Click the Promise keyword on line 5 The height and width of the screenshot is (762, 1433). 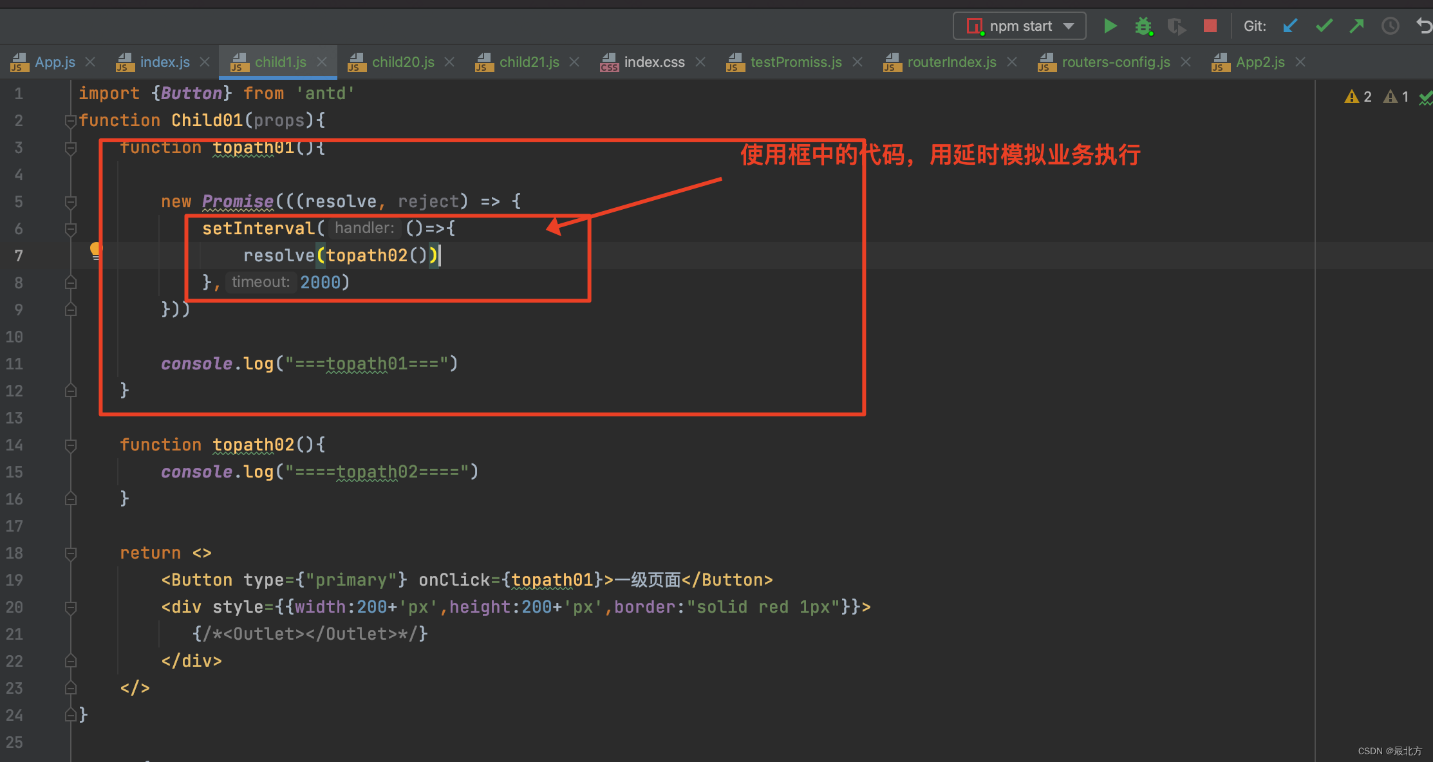[x=238, y=202]
